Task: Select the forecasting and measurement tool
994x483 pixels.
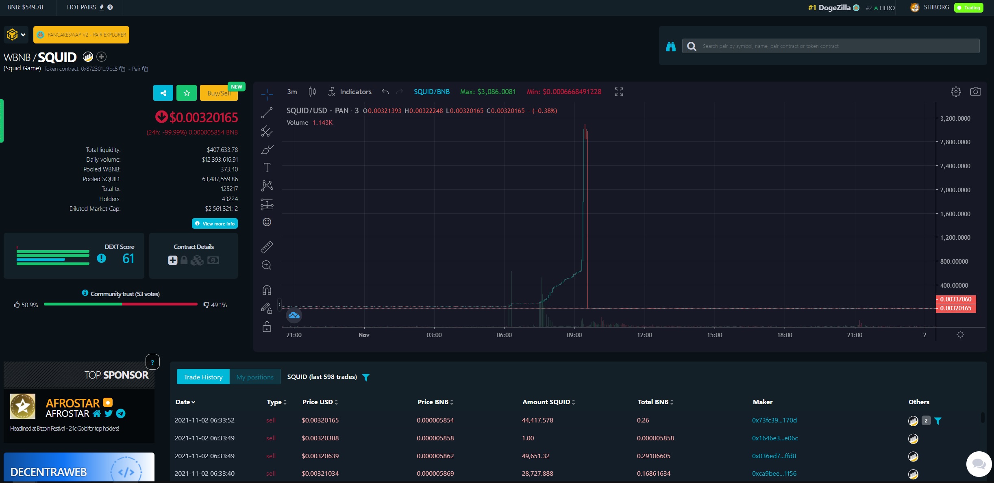Action: [267, 204]
